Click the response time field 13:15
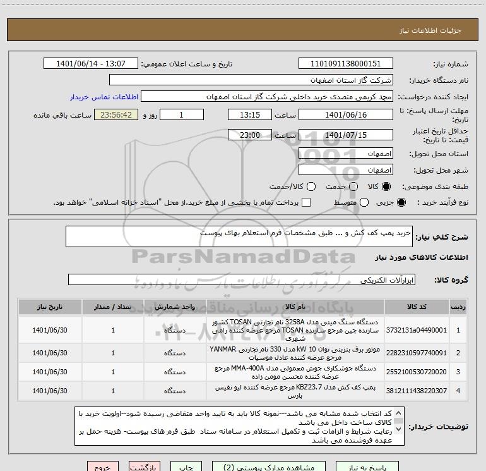 [250, 114]
